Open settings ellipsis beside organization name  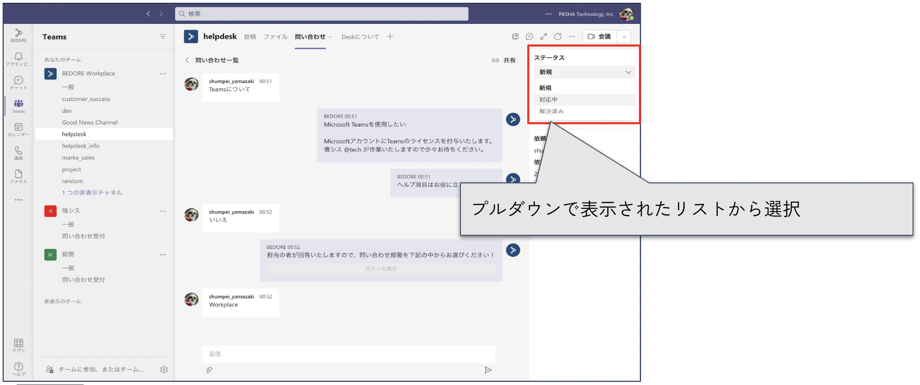coord(548,14)
